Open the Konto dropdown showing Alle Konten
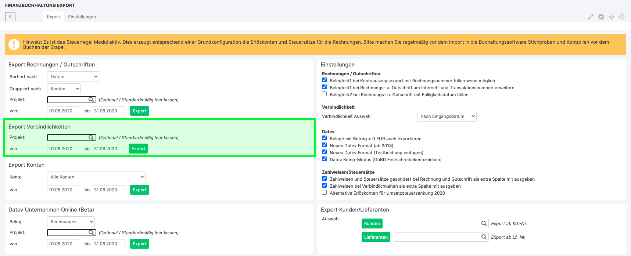This screenshot has height=256, width=631. (x=96, y=177)
